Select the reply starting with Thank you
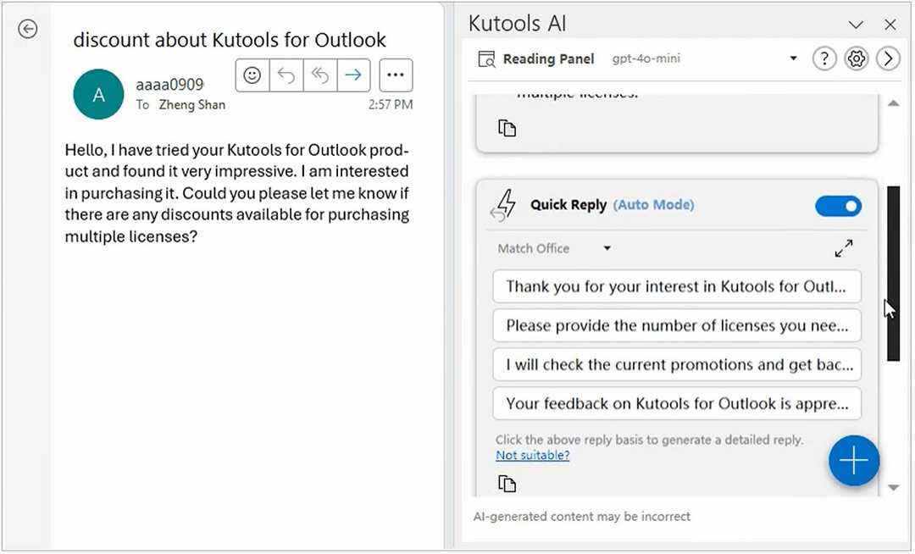 676,287
